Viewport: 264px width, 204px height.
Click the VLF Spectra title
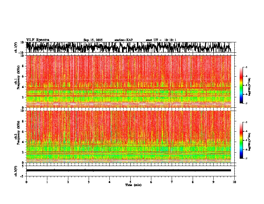tap(38, 40)
